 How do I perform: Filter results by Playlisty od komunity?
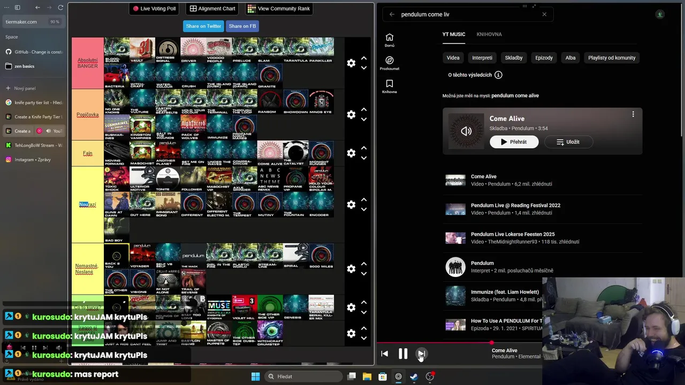click(x=612, y=58)
